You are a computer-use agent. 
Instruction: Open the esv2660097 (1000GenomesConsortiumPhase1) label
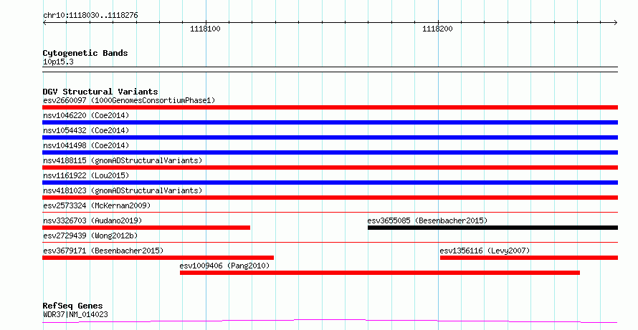[x=129, y=100]
